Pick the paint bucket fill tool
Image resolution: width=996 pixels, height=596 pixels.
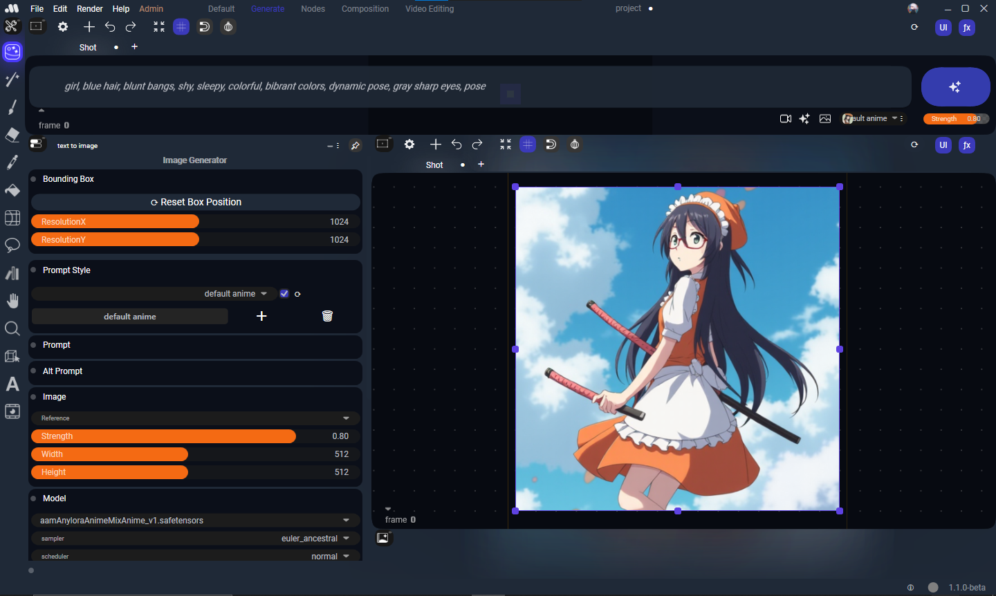(x=12, y=190)
